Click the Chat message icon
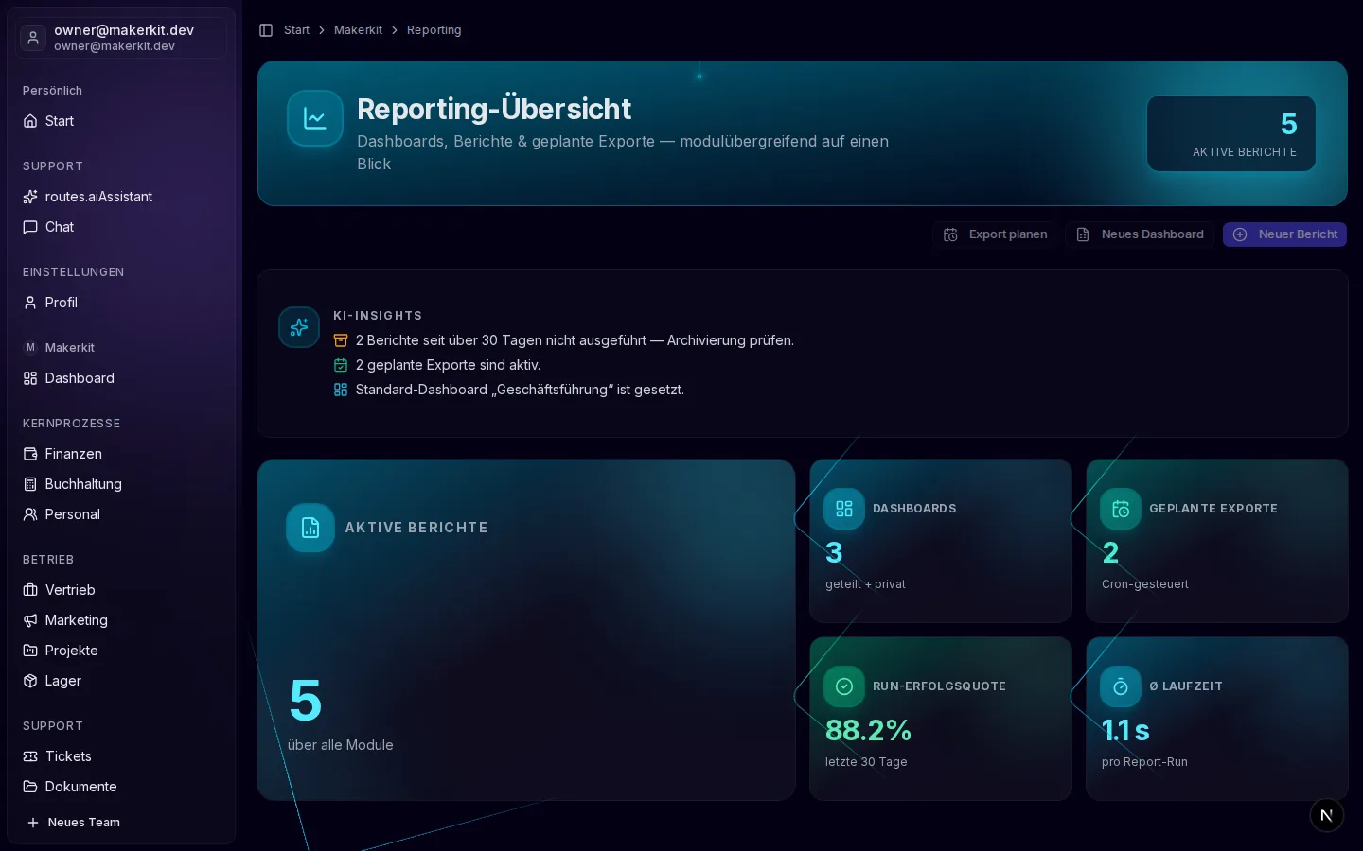Image resolution: width=1363 pixels, height=851 pixels. tap(30, 227)
